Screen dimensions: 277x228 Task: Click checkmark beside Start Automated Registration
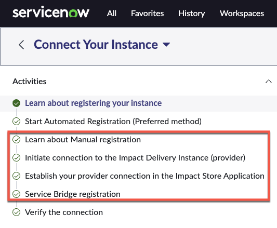tap(17, 122)
